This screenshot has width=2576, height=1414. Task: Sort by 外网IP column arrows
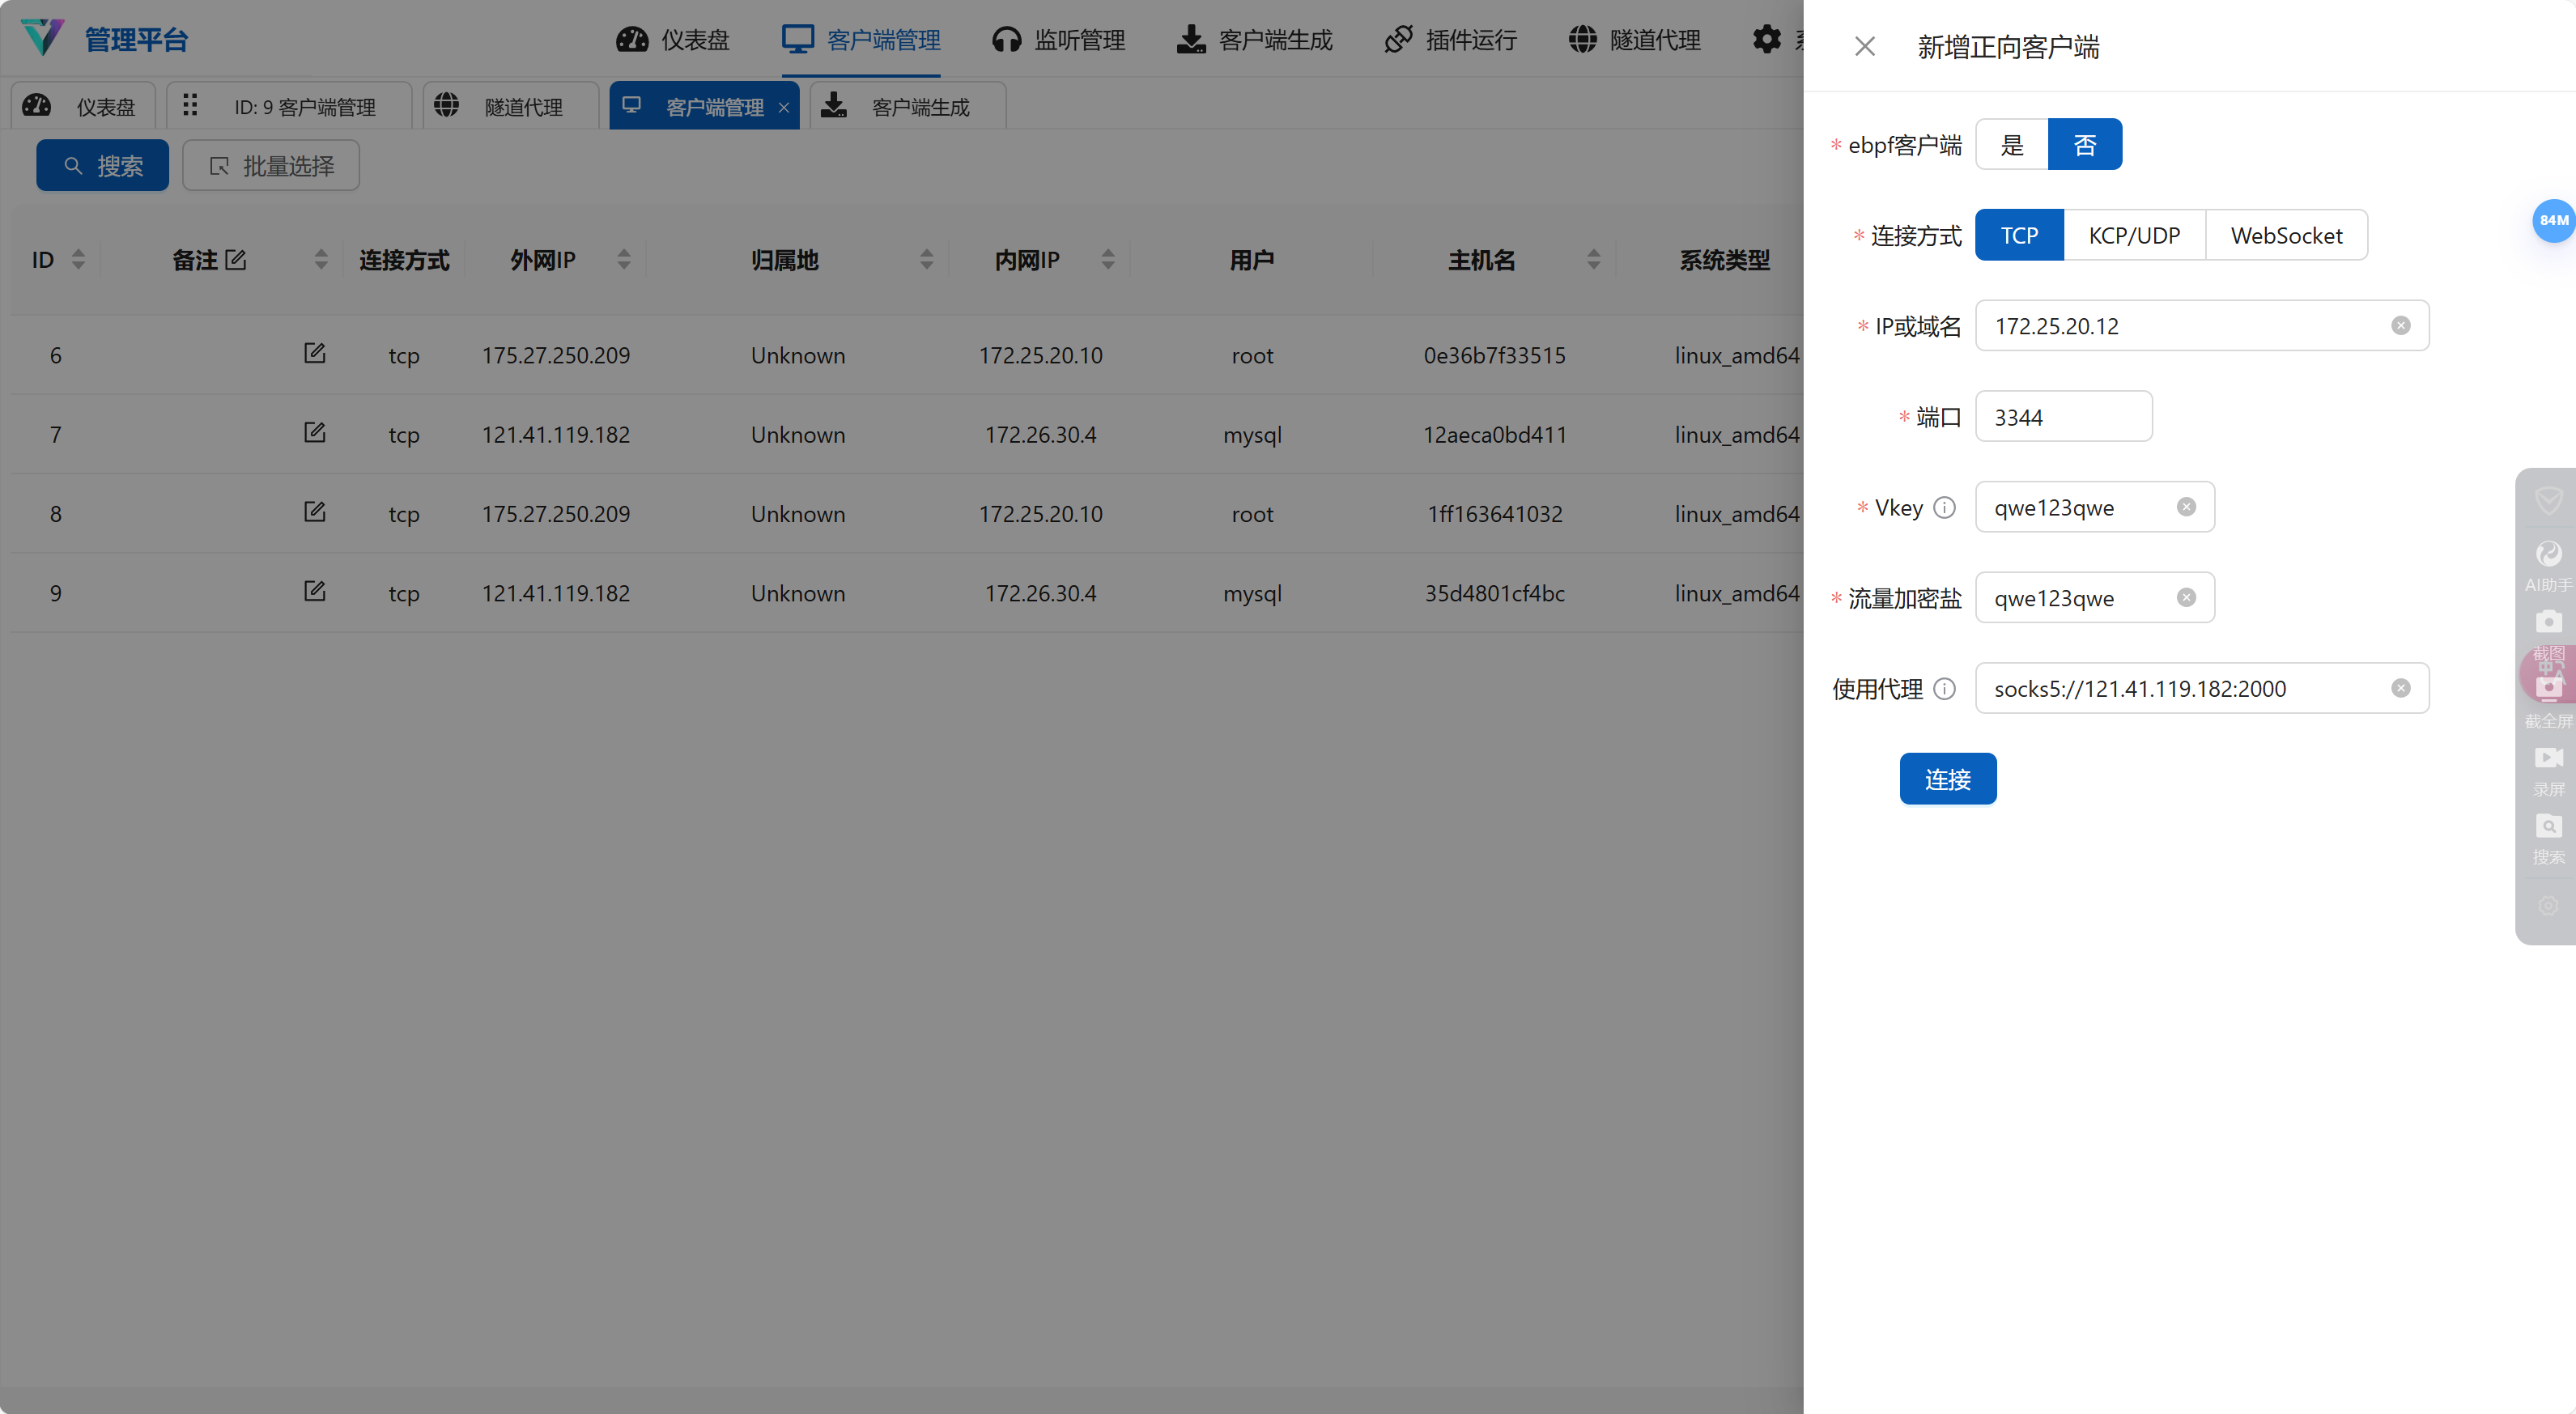point(624,260)
